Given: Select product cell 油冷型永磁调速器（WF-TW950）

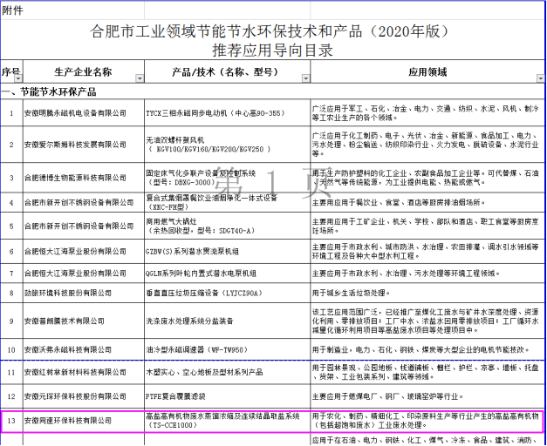Looking at the screenshot, I should point(228,349).
